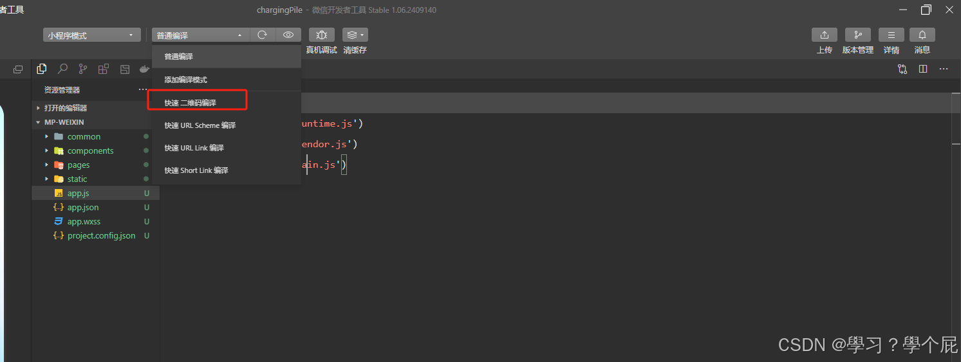
Task: Click the 上传 label
Action: 825,50
